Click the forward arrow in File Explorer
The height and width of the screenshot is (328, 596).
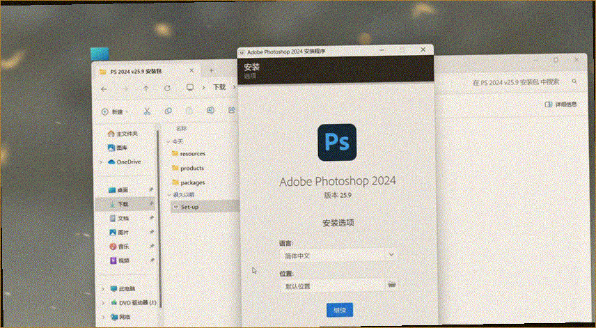coord(125,88)
